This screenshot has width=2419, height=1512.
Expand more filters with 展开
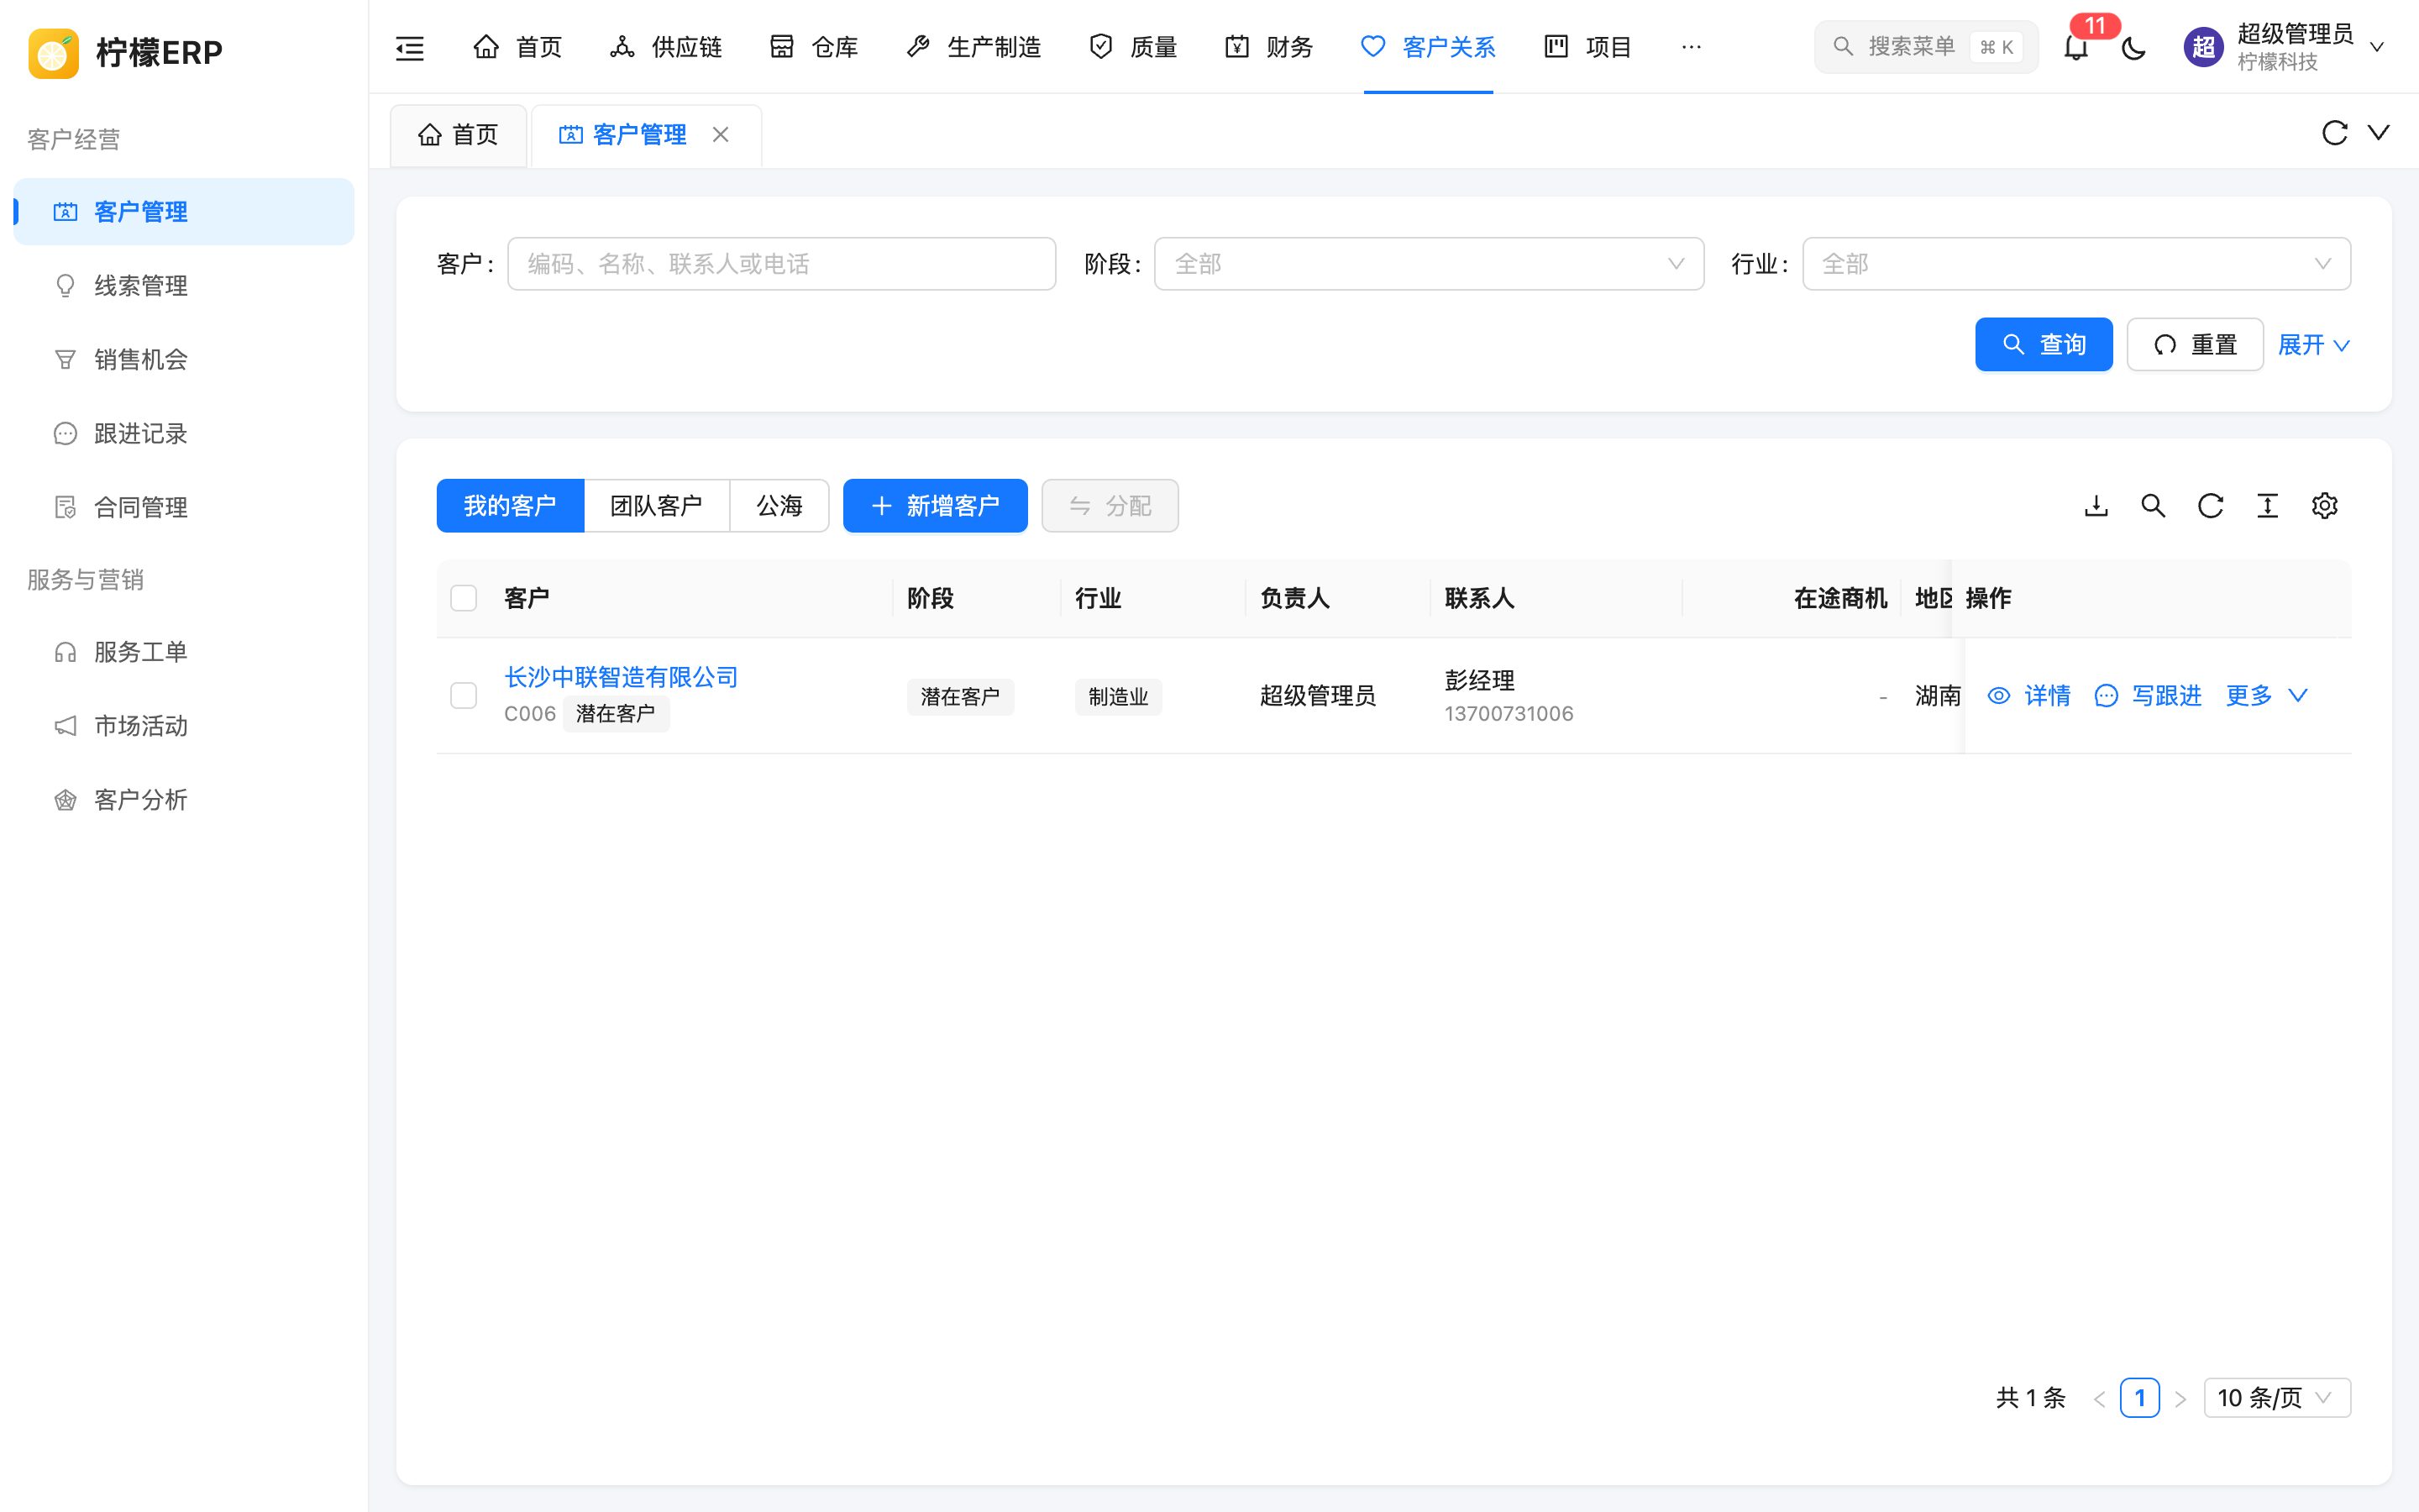point(2313,345)
